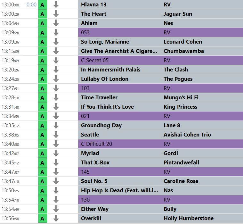
Task: Click the down arrow beside In Hammersmith Palais
Action: coord(56,70)
